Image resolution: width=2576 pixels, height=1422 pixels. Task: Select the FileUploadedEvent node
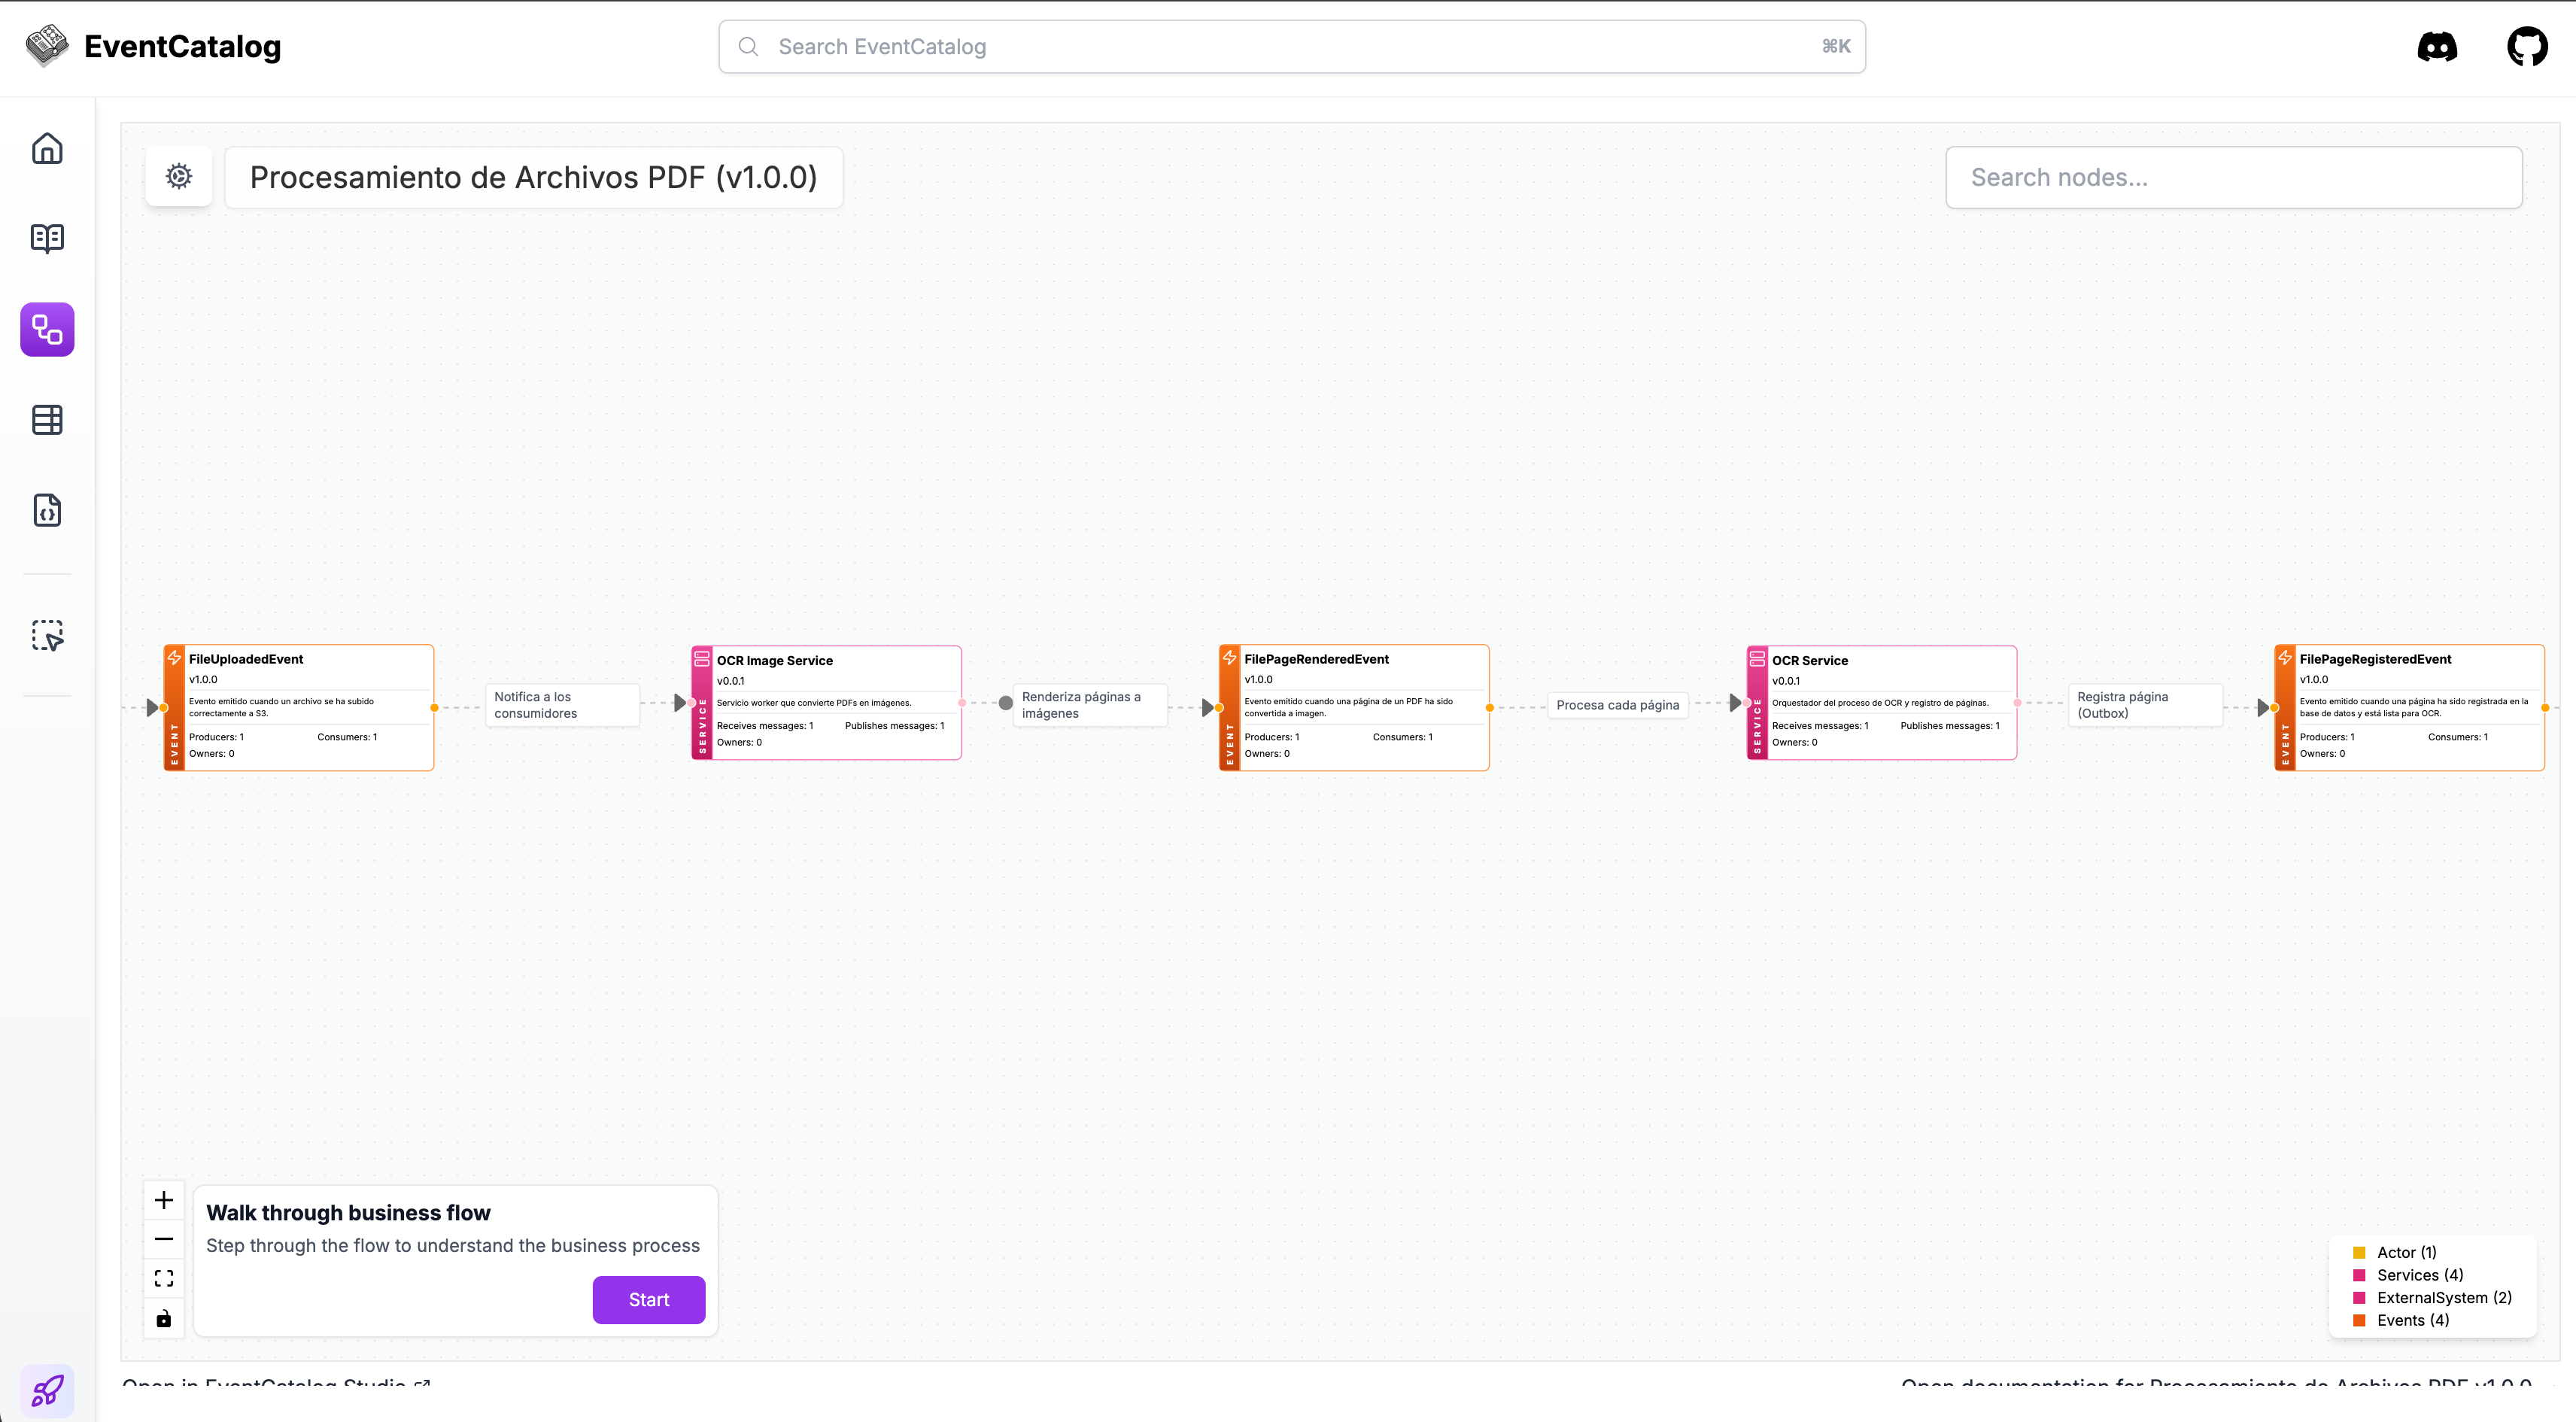pos(299,707)
